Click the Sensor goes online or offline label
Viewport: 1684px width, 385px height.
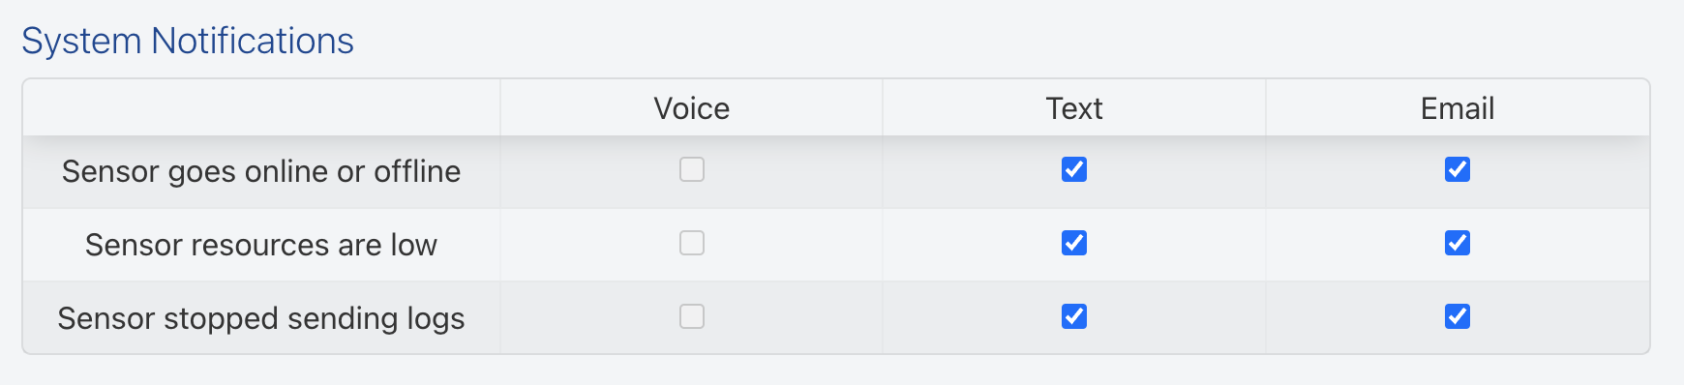(261, 171)
